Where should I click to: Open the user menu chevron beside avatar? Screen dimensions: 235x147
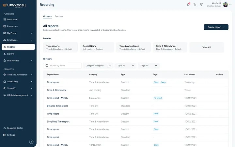pos(230,5)
